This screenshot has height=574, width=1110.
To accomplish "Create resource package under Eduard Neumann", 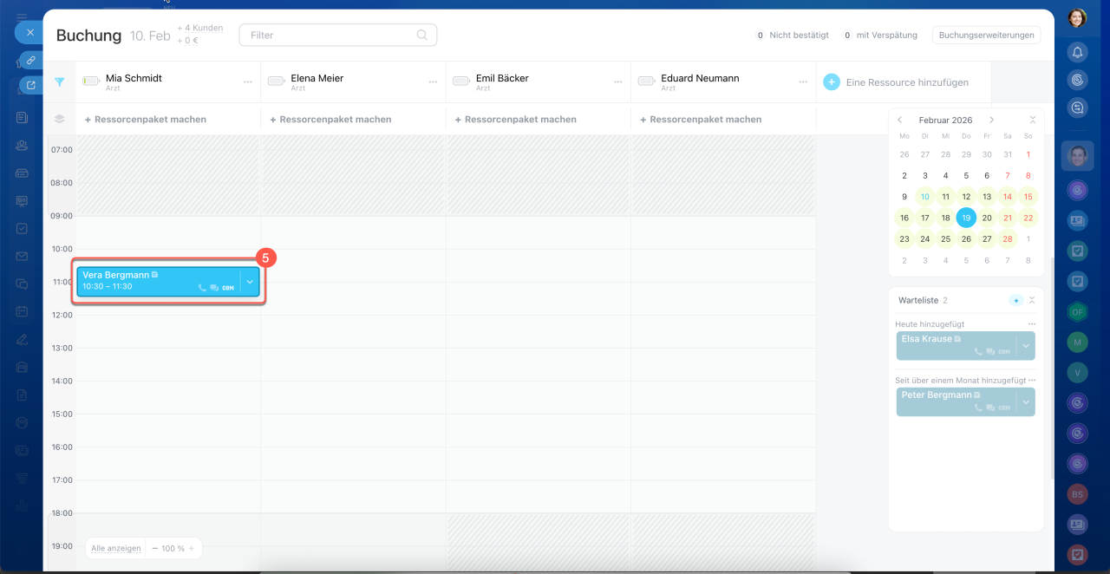I will pos(701,120).
